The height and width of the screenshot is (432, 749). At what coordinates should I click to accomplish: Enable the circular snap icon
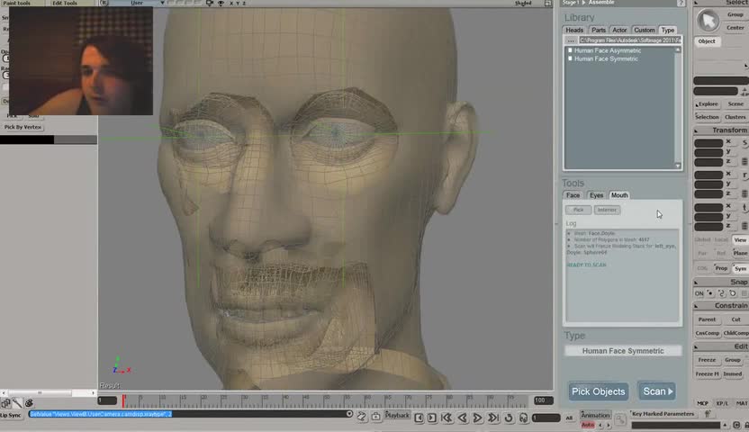pos(732,293)
